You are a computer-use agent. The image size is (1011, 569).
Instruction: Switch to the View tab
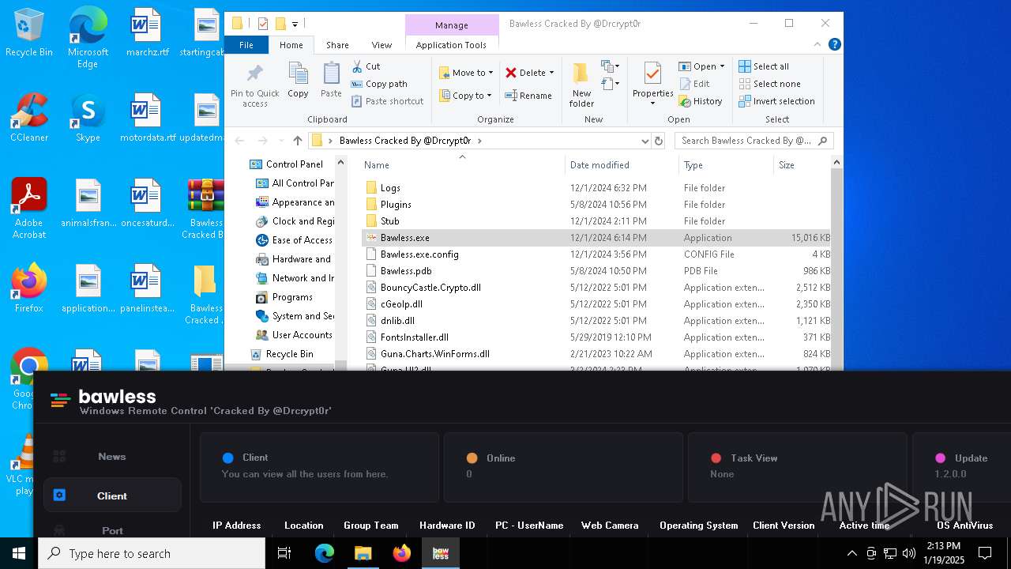tap(381, 45)
